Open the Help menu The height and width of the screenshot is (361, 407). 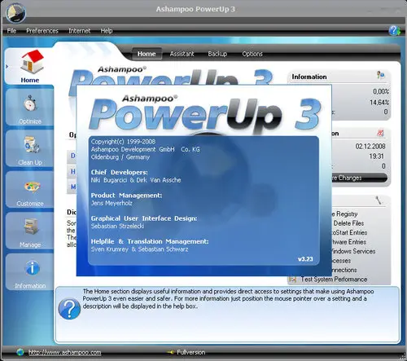(x=107, y=31)
